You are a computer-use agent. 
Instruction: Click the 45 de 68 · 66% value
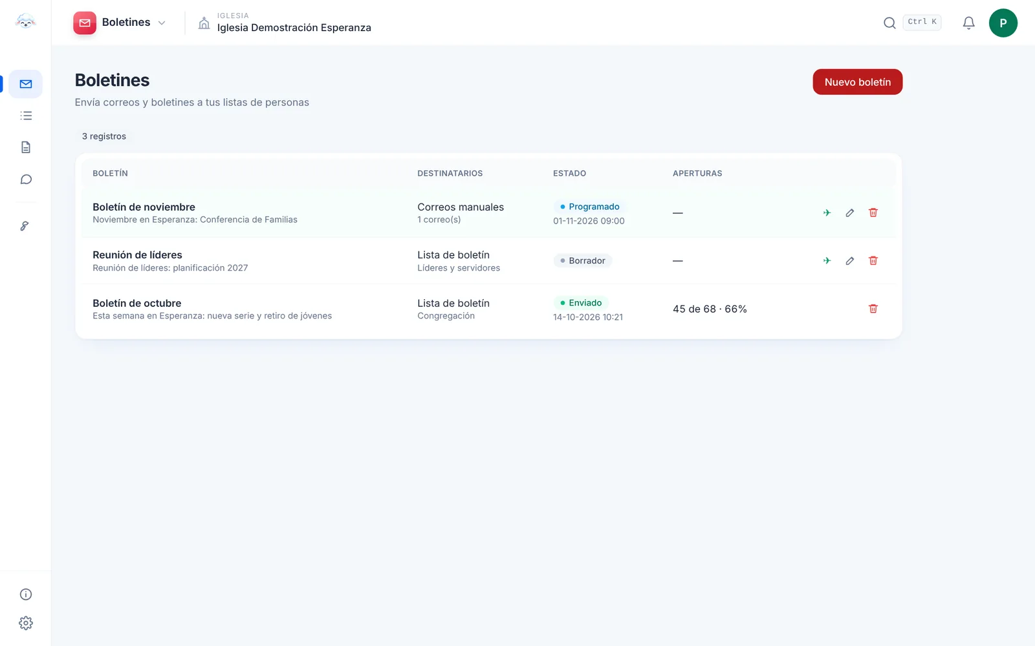pos(710,309)
